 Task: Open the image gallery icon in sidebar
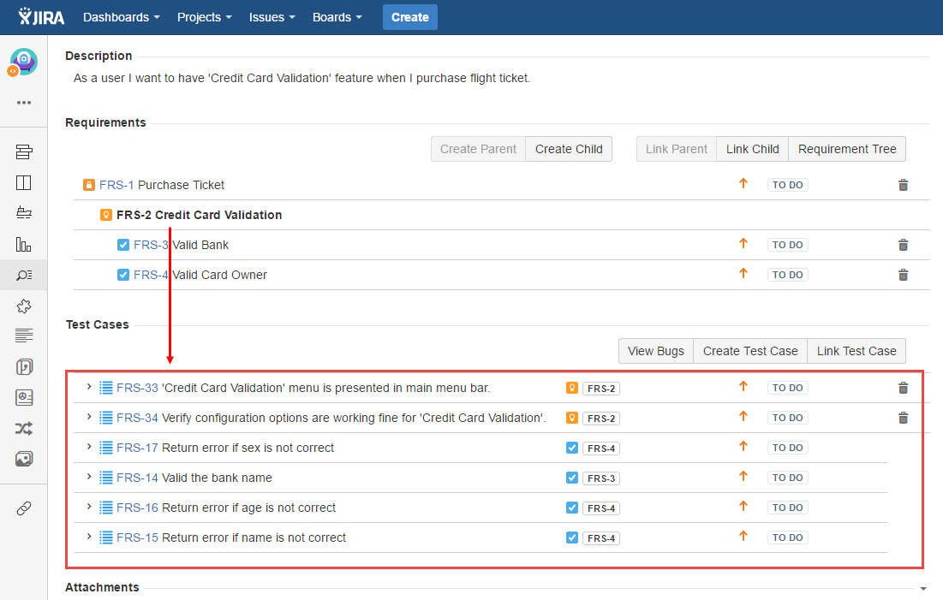[24, 460]
